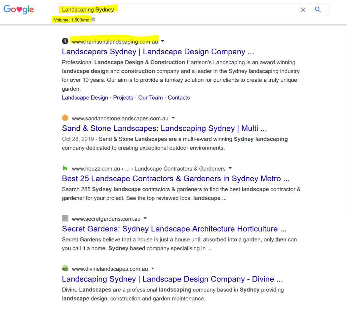Expand the dropdown arrow next to houzz.com.au
Screen dimensions: 347x310
[x=230, y=168]
